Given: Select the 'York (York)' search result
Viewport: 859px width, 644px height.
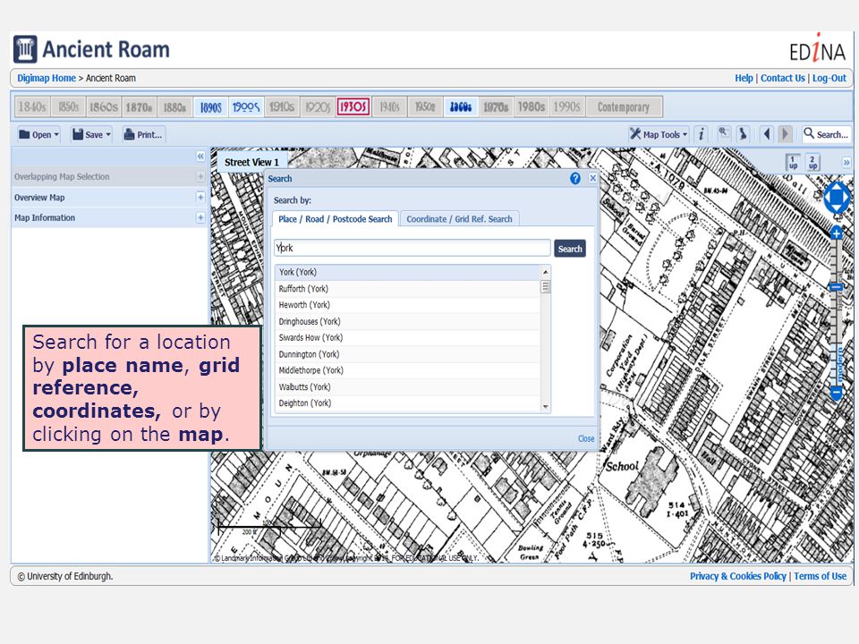Looking at the screenshot, I should coord(408,272).
